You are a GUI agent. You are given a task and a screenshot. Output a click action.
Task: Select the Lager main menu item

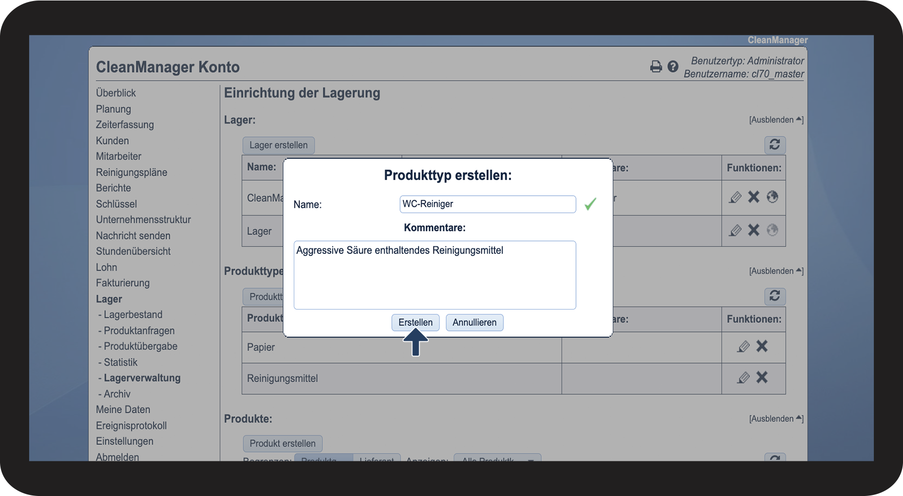109,299
